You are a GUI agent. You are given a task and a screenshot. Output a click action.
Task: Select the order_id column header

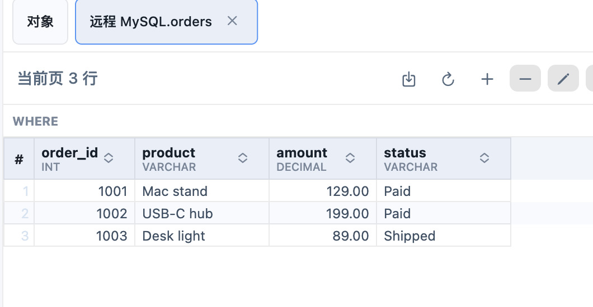84,159
